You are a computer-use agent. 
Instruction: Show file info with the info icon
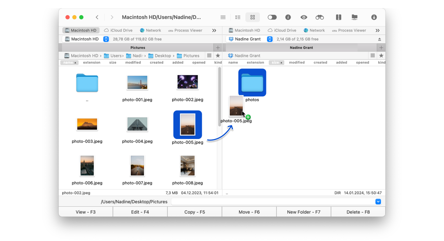(288, 17)
